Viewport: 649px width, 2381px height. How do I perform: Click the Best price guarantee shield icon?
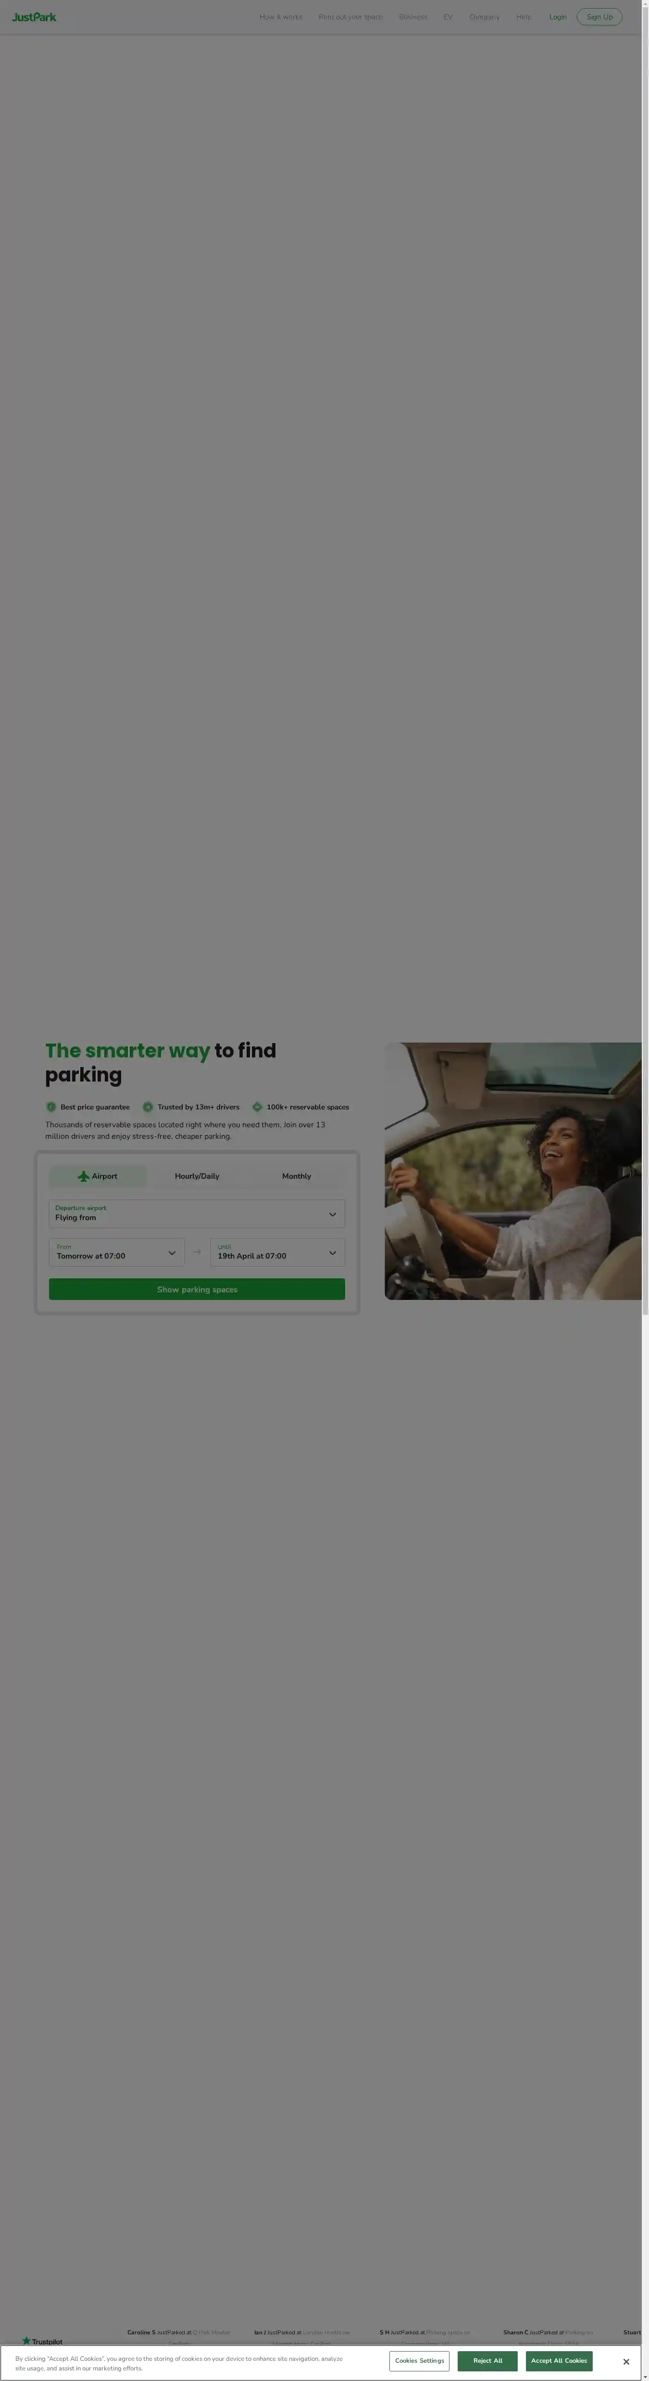51,1107
